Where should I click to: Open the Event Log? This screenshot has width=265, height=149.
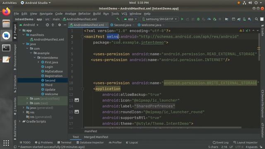tap(221, 142)
